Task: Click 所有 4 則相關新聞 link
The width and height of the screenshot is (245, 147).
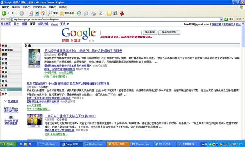Action: click(56, 134)
